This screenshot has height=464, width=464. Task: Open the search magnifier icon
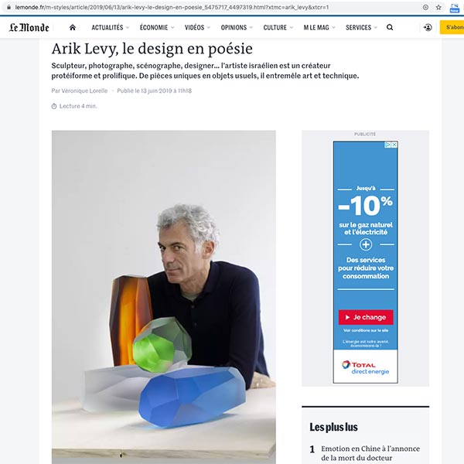point(390,28)
